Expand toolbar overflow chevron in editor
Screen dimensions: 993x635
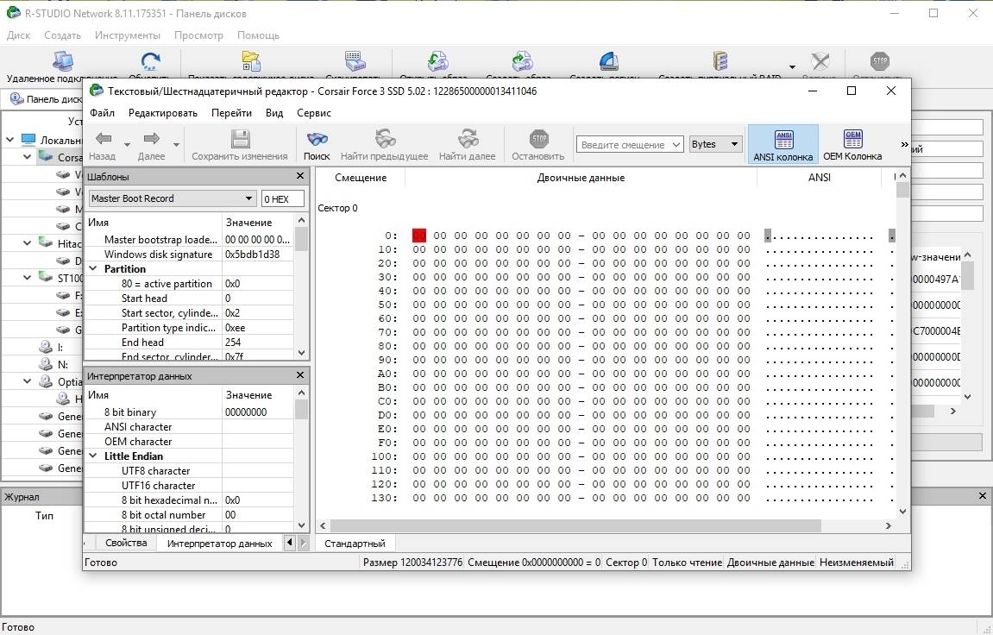click(904, 144)
